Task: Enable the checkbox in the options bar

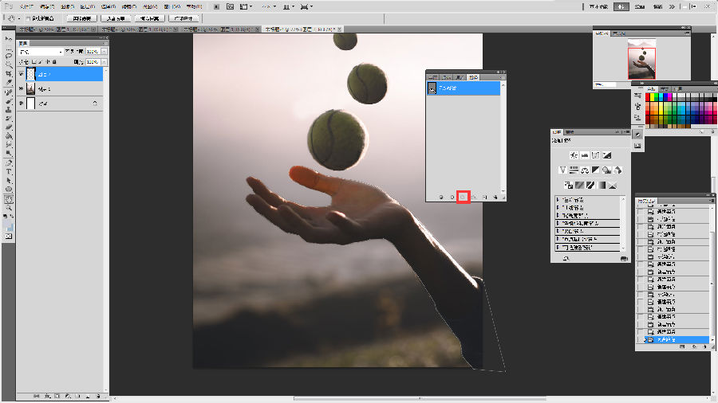Action: [x=29, y=18]
